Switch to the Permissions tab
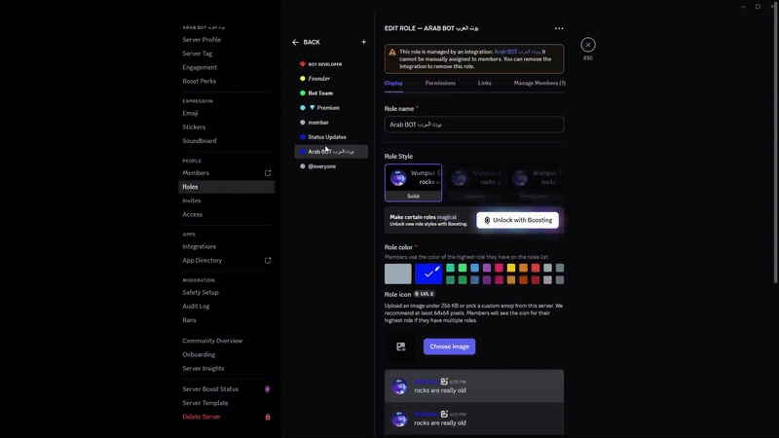 440,84
